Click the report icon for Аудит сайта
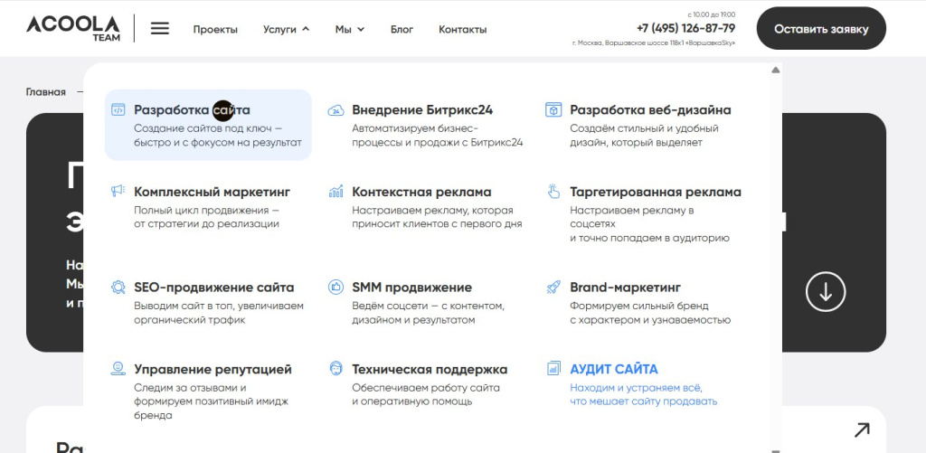The width and height of the screenshot is (926, 453). point(553,369)
